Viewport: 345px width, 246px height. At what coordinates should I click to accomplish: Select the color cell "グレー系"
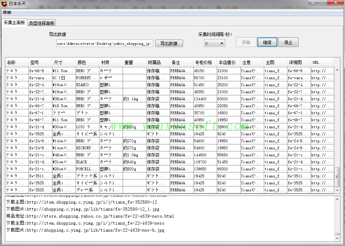[x=87, y=190]
